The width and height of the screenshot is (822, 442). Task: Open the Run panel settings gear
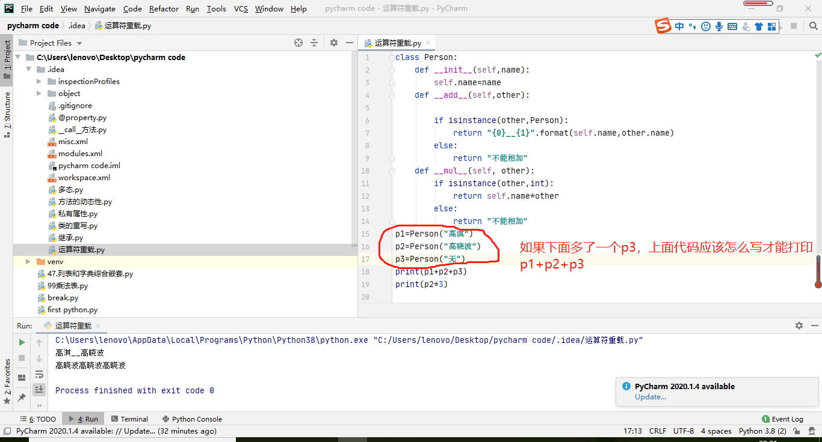799,325
